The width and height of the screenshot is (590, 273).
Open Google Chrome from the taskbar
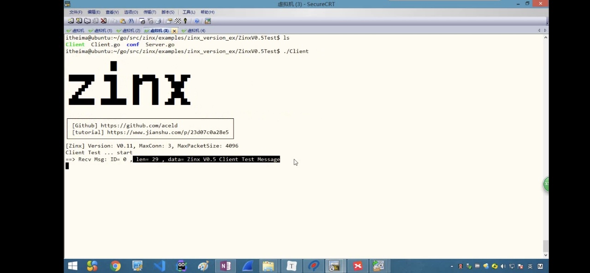(x=115, y=266)
